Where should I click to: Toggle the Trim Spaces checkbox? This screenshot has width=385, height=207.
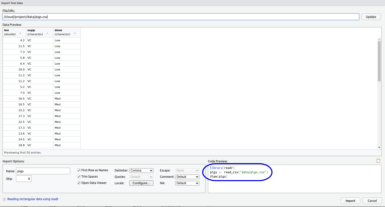79,177
